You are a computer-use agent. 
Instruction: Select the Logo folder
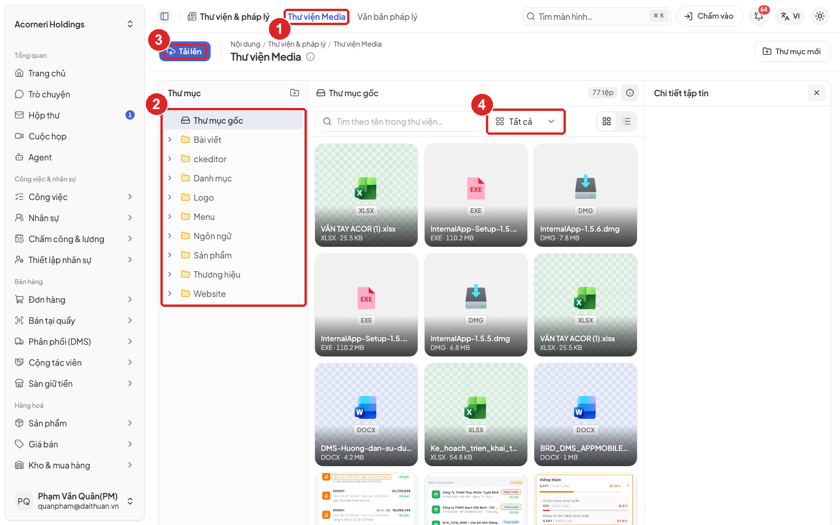coord(233,197)
